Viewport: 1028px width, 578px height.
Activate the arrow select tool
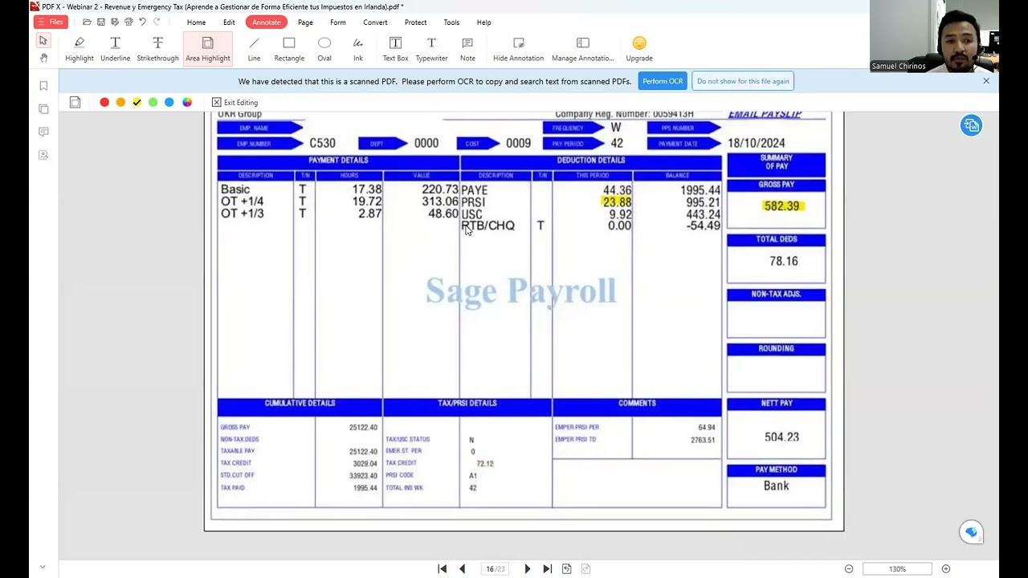[x=43, y=40]
